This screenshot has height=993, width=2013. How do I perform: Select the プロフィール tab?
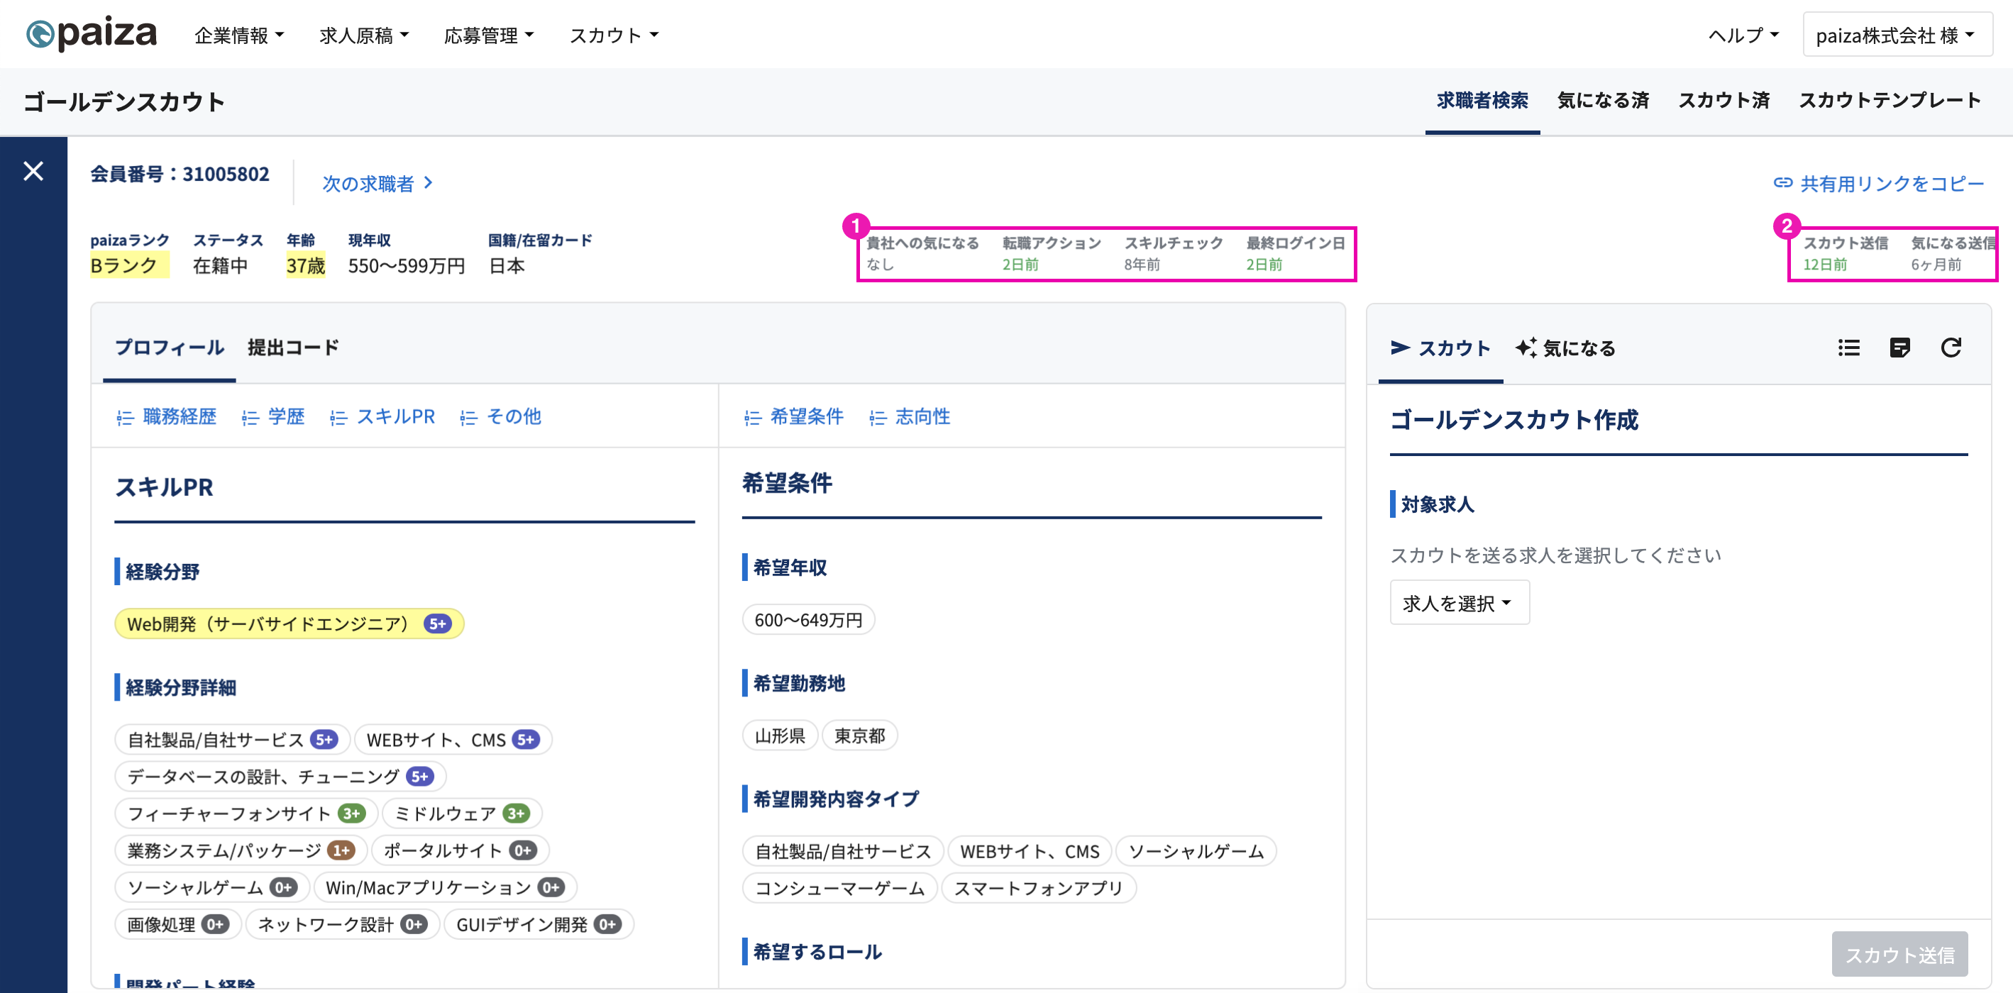pyautogui.click(x=170, y=348)
